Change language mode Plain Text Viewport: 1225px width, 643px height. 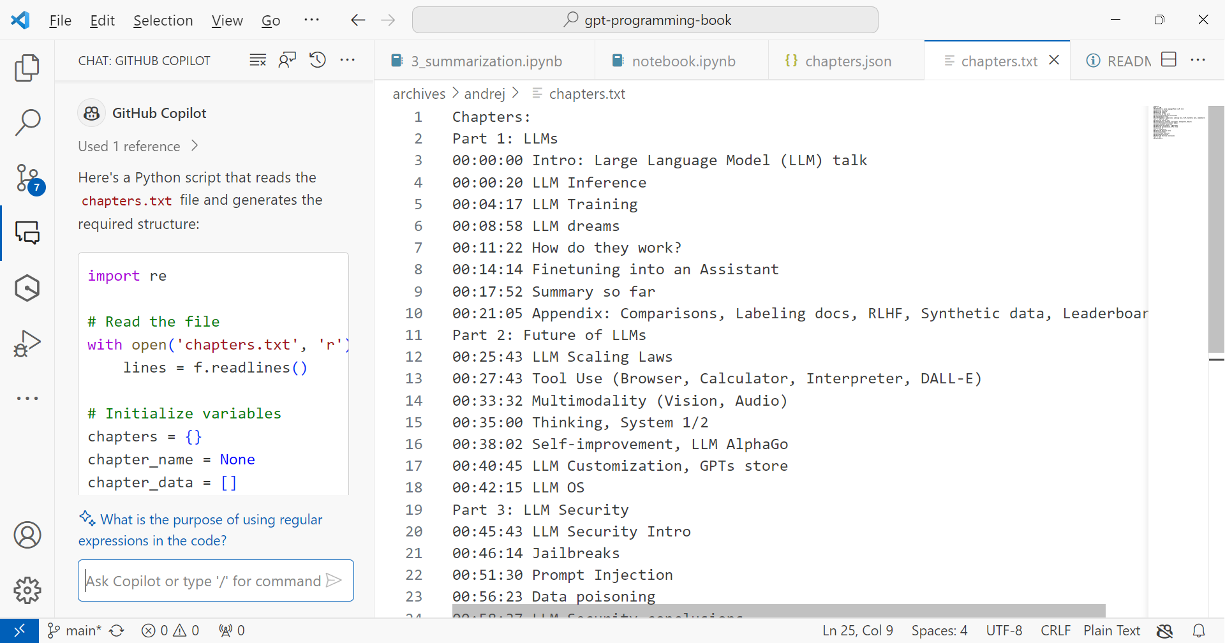click(x=1111, y=630)
